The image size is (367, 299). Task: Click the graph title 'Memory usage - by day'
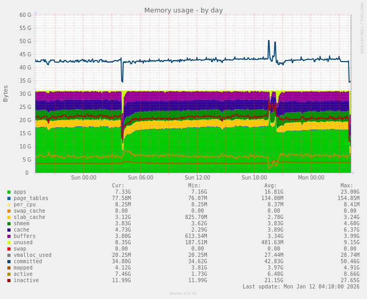(183, 11)
